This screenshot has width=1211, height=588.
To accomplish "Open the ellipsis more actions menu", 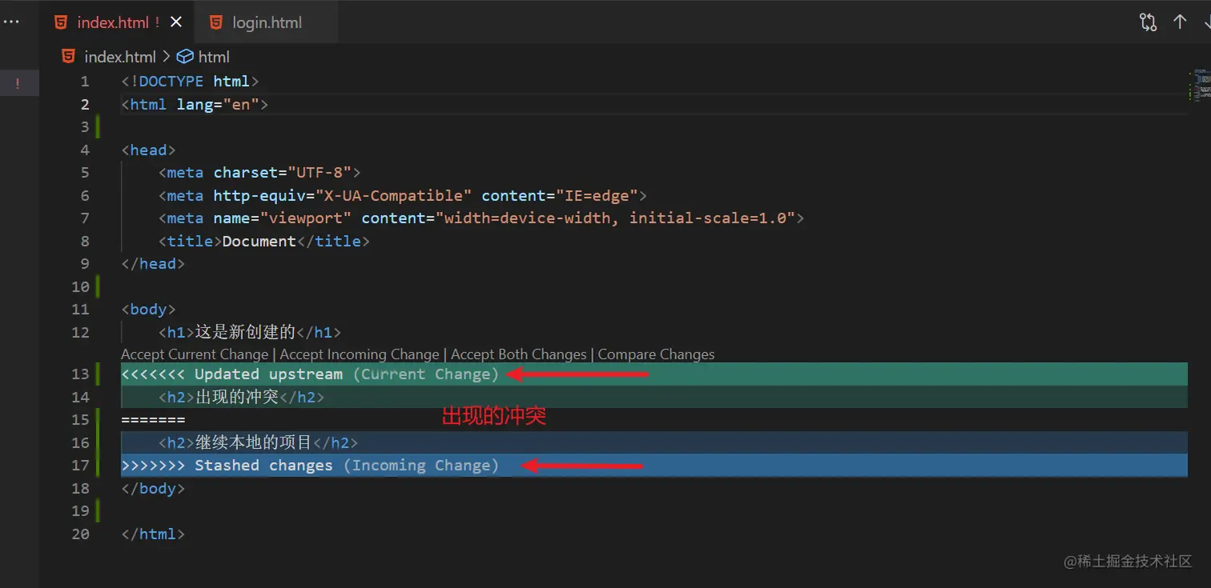I will [x=11, y=22].
